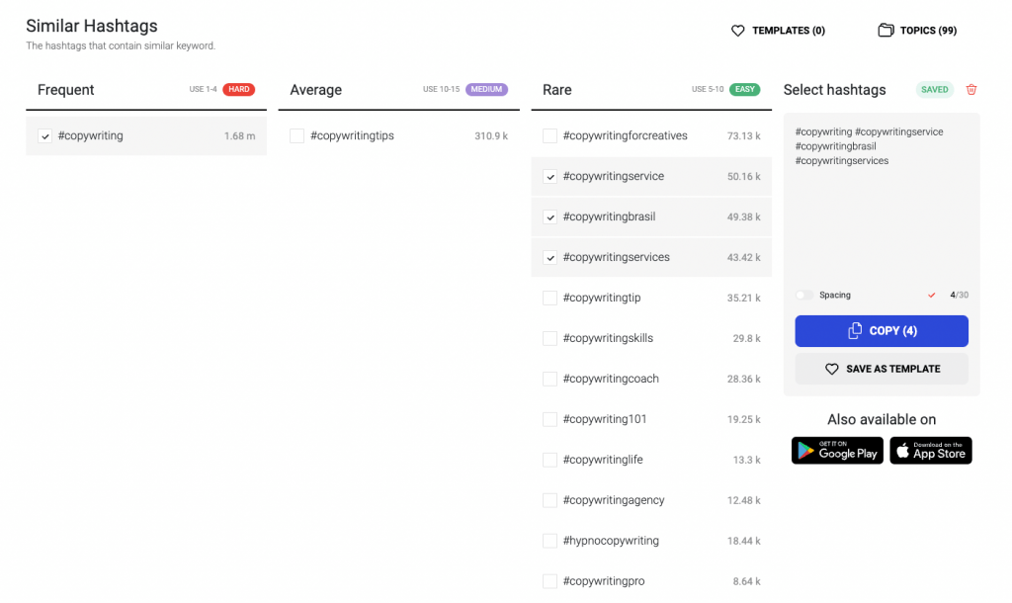The width and height of the screenshot is (1012, 603).
Task: Click the heart icon next to TEMPLATES
Action: (x=737, y=31)
